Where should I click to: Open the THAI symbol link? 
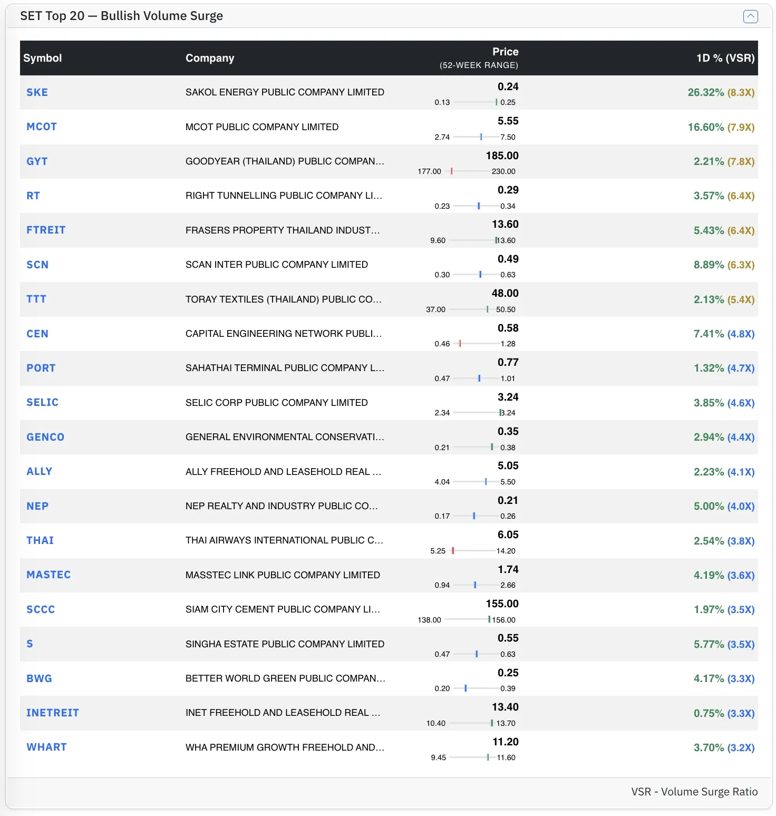tap(40, 540)
